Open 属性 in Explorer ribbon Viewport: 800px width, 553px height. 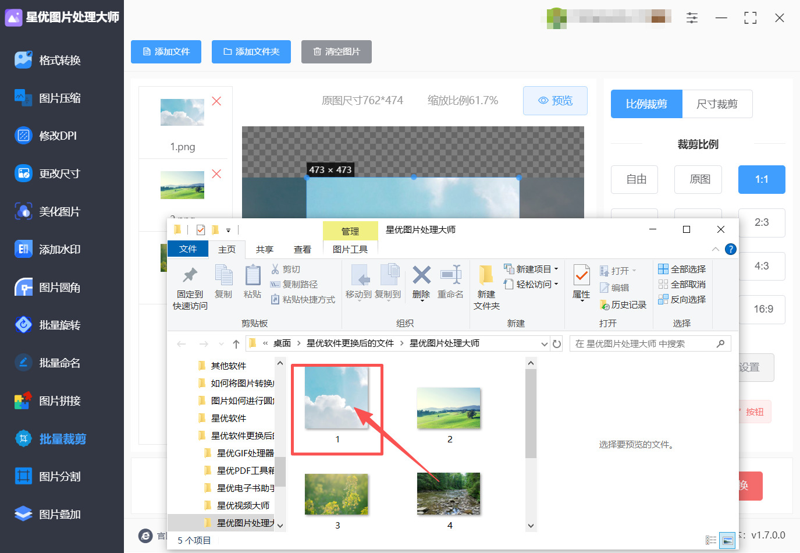point(581,283)
